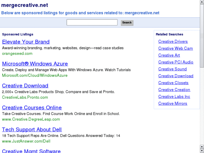The height and width of the screenshot is (153, 204).
Task: Click the Create, Deploy and Manage description
Action: (66, 70)
